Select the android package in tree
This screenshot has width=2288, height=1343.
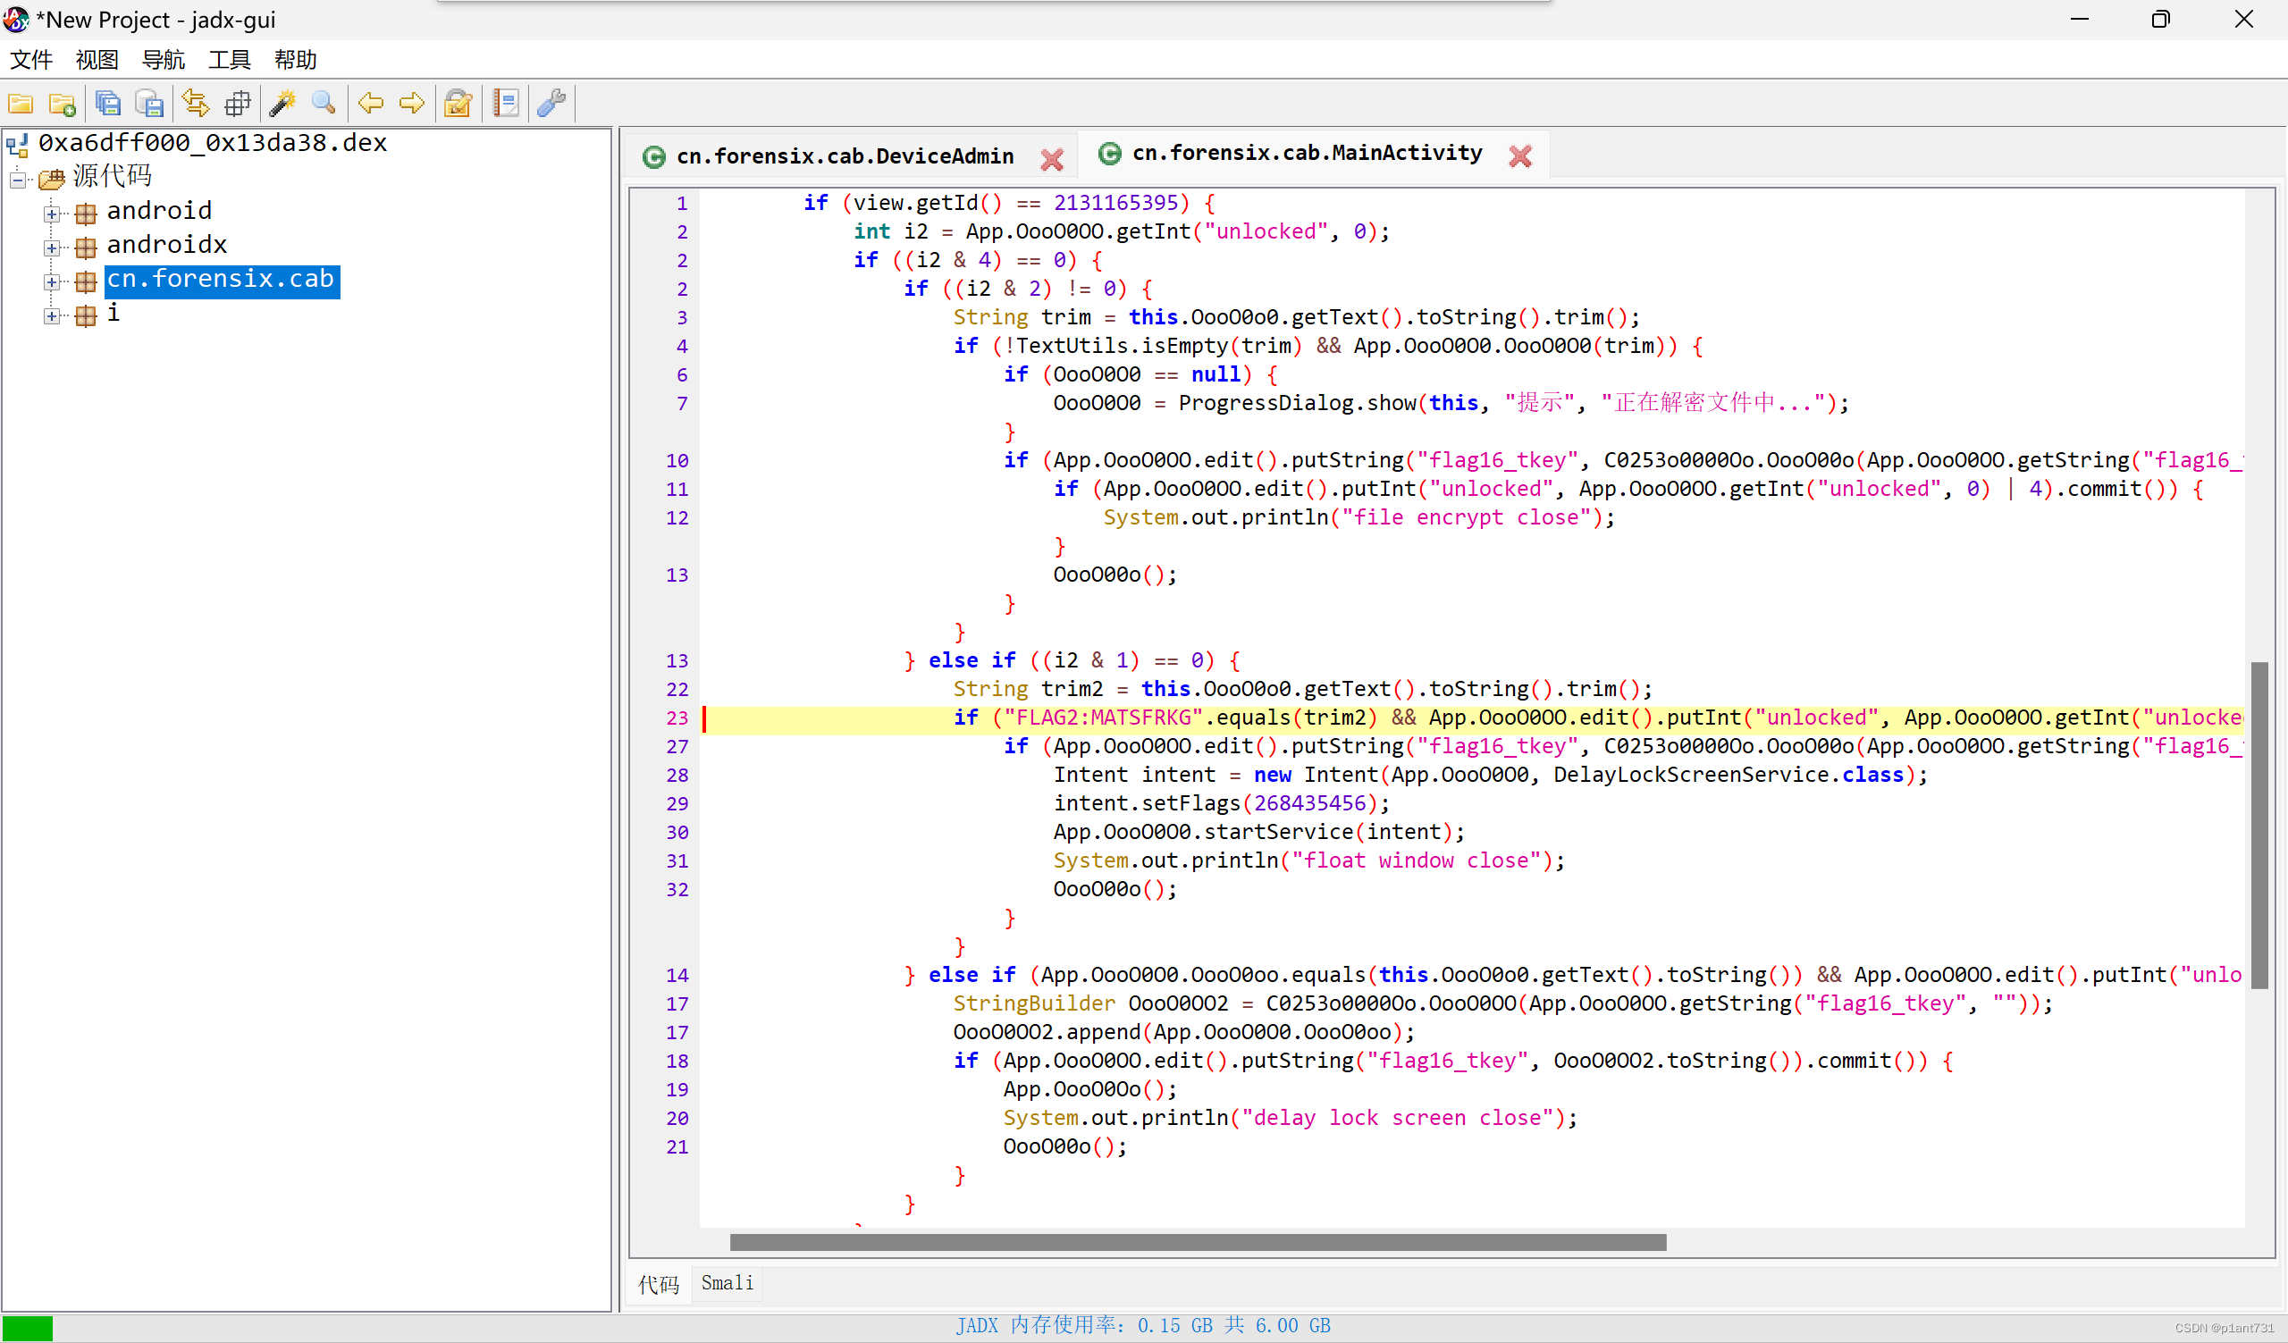click(x=159, y=211)
